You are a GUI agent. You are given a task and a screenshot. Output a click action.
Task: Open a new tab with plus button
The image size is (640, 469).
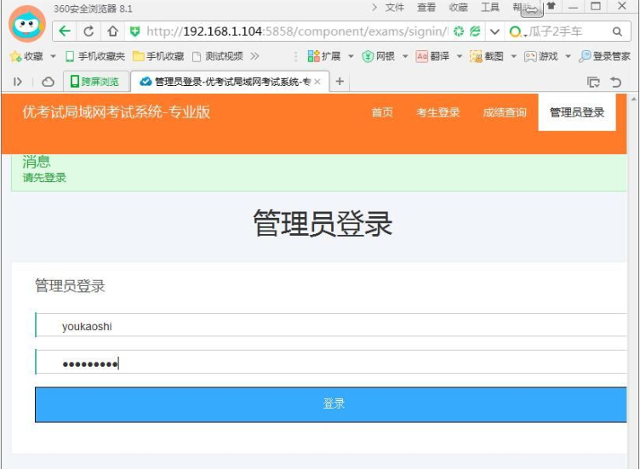(340, 82)
